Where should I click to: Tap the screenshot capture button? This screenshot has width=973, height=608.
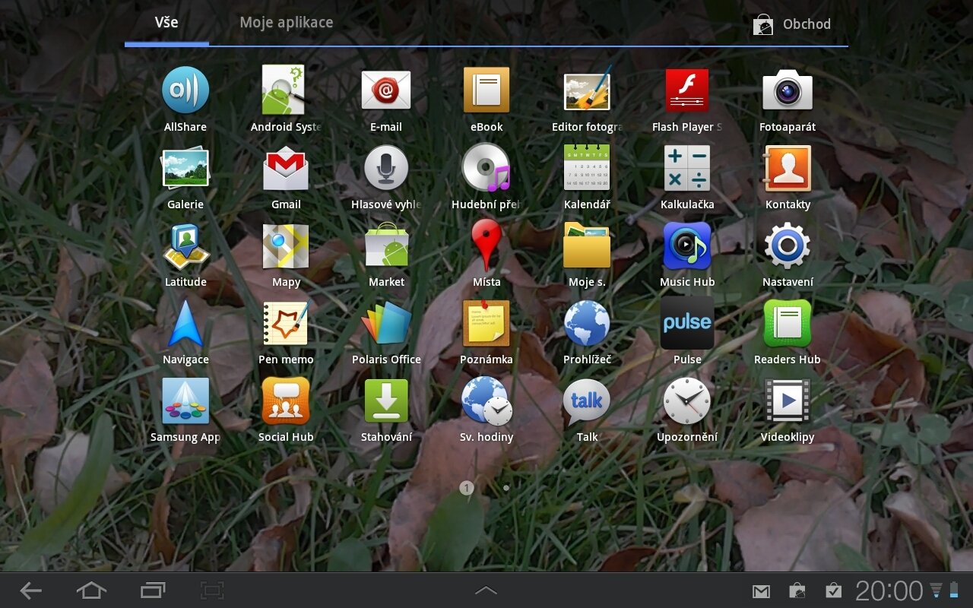(212, 591)
